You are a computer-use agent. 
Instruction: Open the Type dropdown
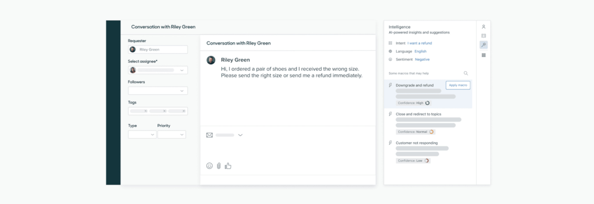point(142,134)
